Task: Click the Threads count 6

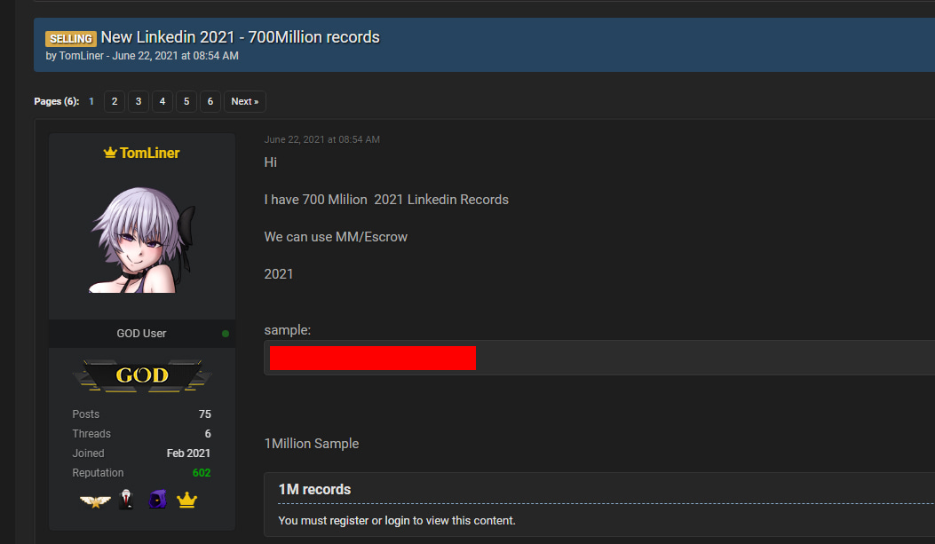Action: click(208, 434)
